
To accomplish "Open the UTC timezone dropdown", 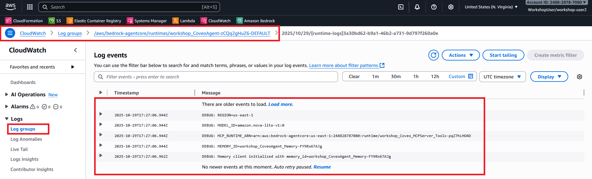I will coord(502,77).
